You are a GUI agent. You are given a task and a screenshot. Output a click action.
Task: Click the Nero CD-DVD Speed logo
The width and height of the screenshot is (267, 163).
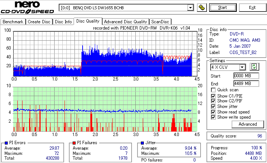(x=27, y=7)
